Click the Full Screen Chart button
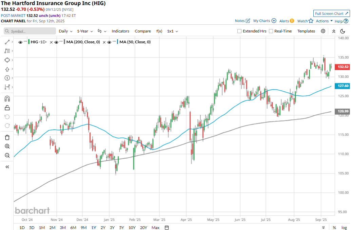The image size is (351, 230). (332, 14)
